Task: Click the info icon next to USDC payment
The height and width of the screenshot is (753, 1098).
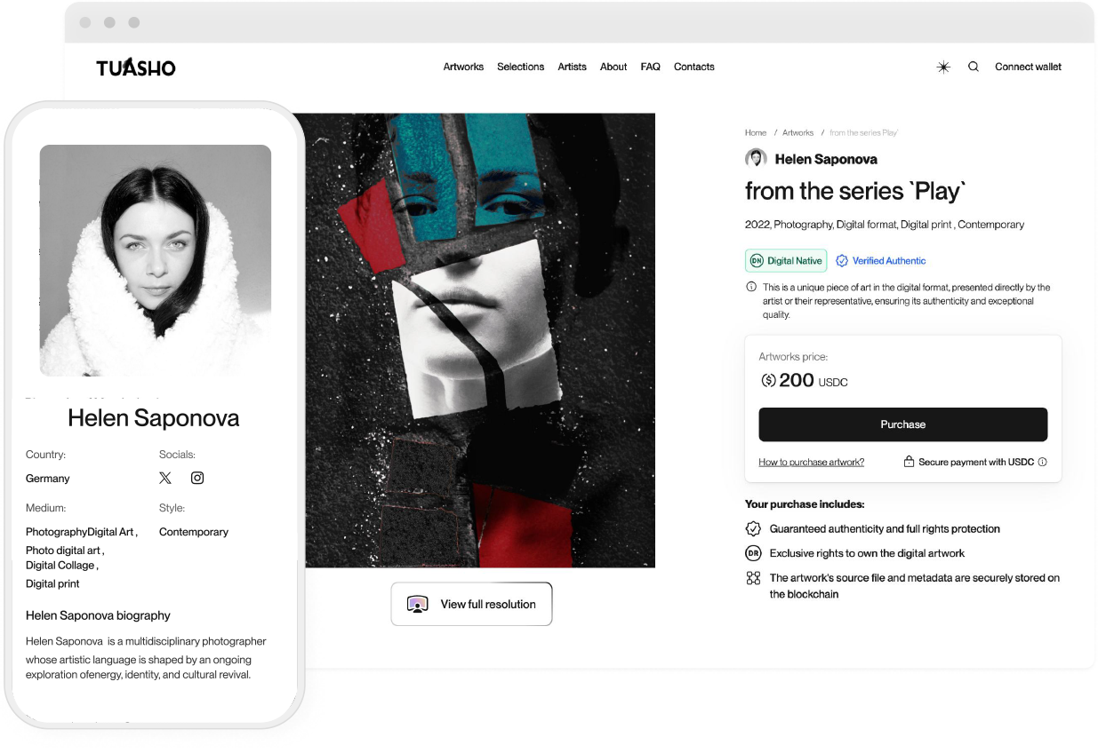Action: click(x=1043, y=462)
